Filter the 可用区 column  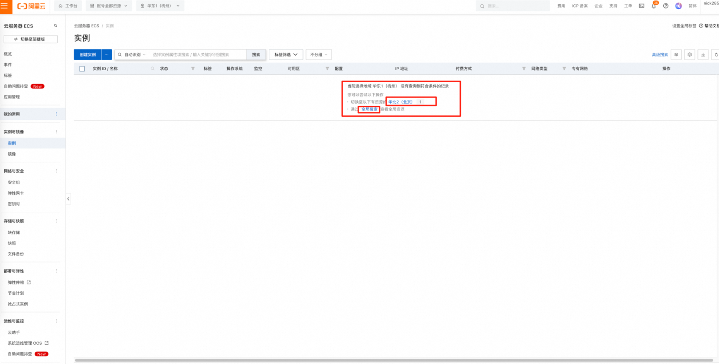point(327,69)
